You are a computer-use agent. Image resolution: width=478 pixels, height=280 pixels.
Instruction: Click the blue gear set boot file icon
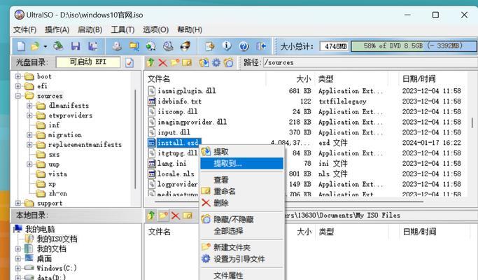(x=216, y=62)
